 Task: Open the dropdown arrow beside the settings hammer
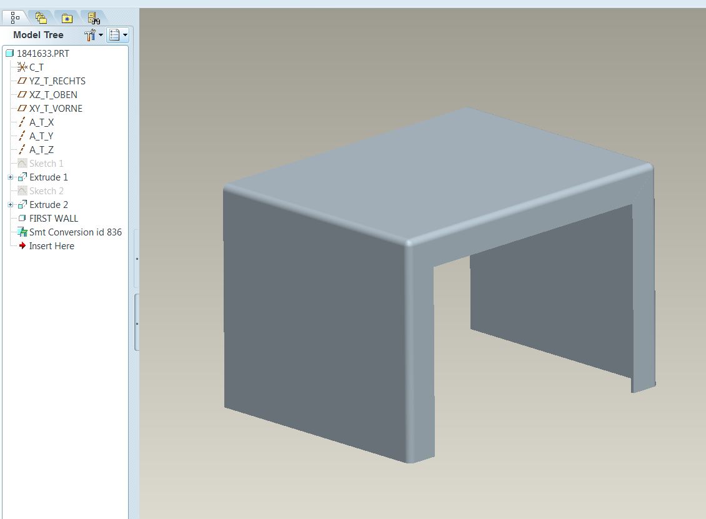pyautogui.click(x=101, y=34)
